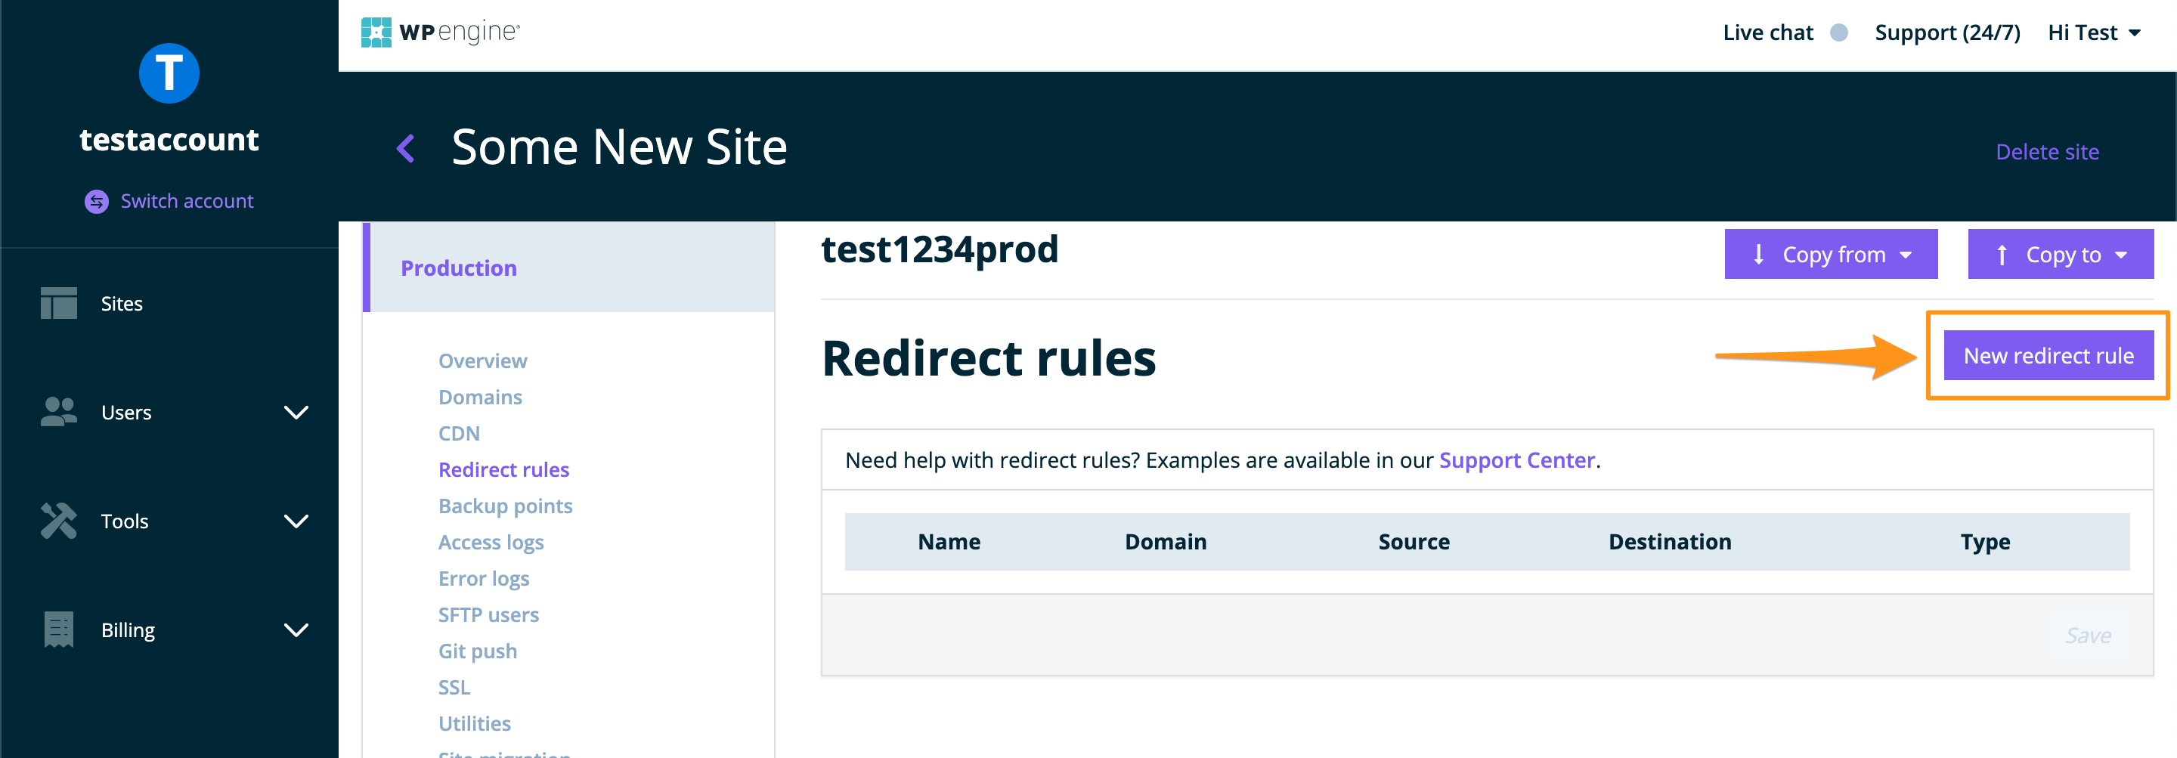2177x758 pixels.
Task: Click the WP Engine logo
Action: pos(439,31)
